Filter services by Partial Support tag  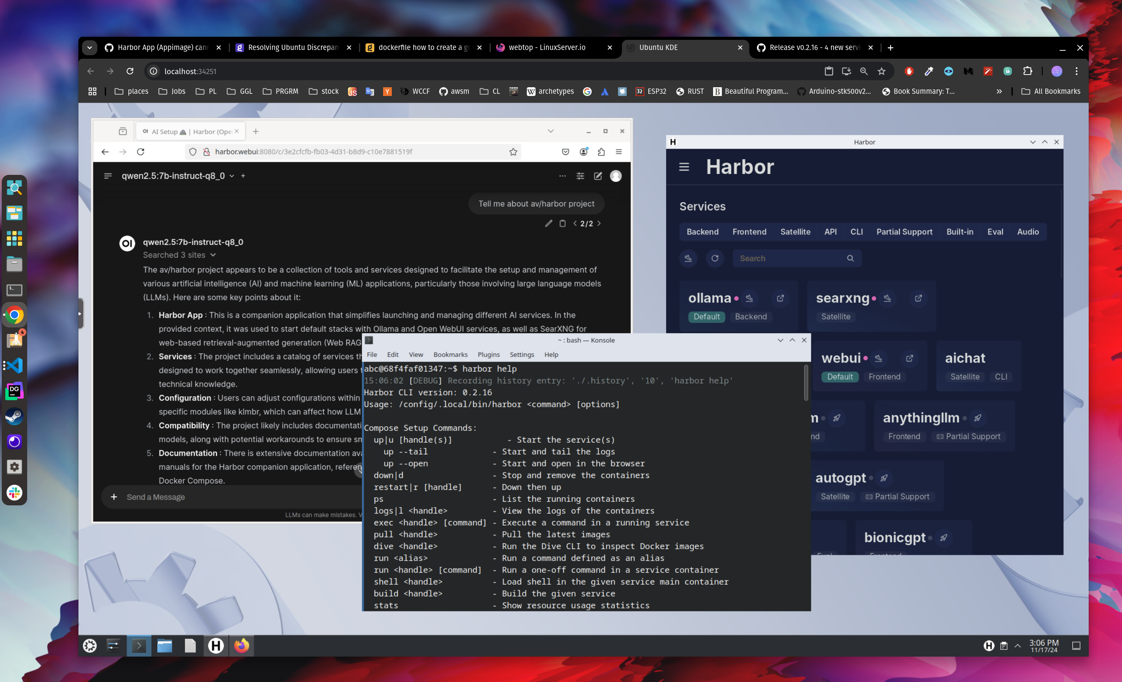pos(904,232)
